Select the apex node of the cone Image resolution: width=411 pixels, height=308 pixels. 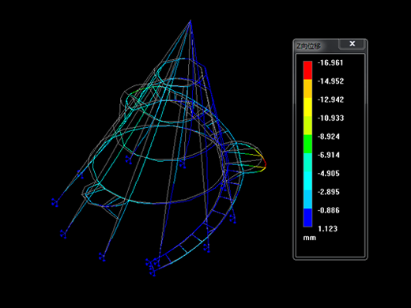[x=190, y=21]
